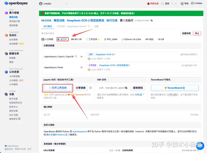Click the info icon next to 工作目录 tab

[x=89, y=26]
